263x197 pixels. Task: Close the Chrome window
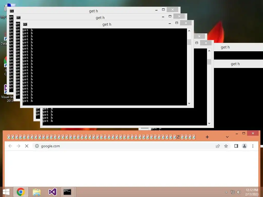[x=253, y=133]
